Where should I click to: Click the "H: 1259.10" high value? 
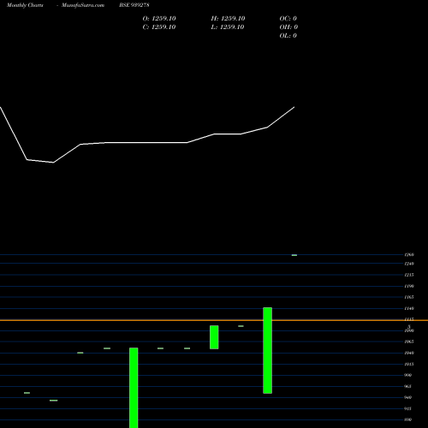pos(228,19)
